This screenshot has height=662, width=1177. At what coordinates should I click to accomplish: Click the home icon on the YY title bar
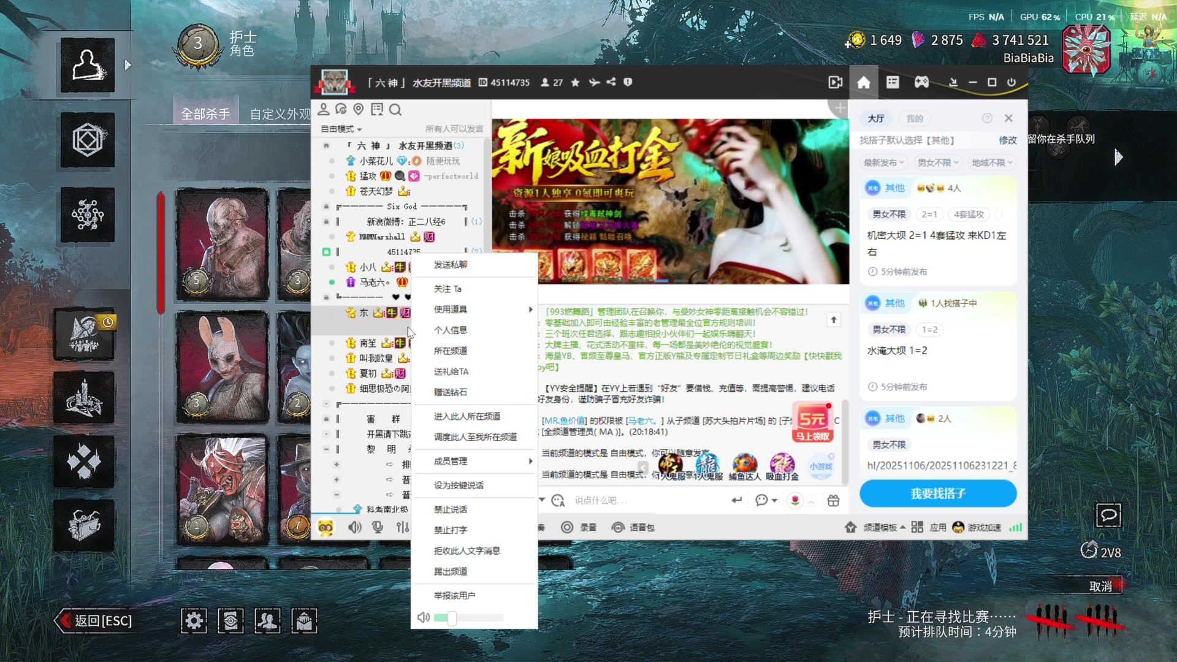point(864,82)
